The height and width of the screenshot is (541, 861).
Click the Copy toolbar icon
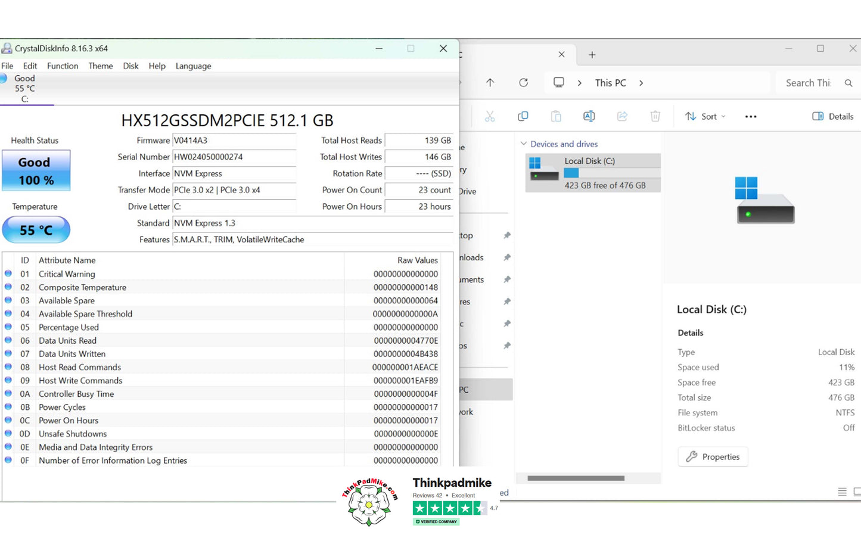pos(523,116)
